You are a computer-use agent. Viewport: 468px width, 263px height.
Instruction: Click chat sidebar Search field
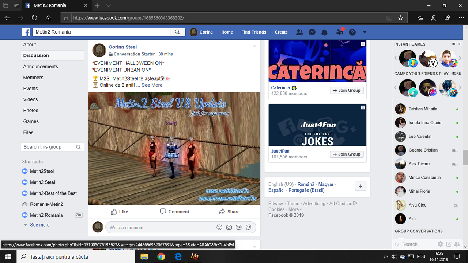click(x=415, y=244)
